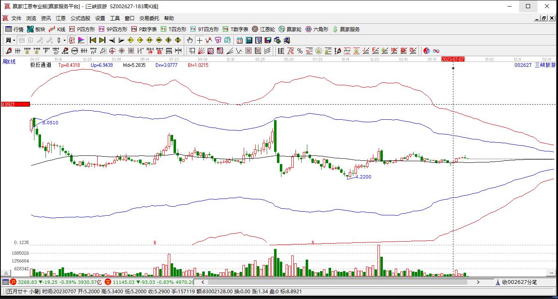Toggle the crosshair cursor tool
The width and height of the screenshot is (558, 299).
click(x=199, y=40)
